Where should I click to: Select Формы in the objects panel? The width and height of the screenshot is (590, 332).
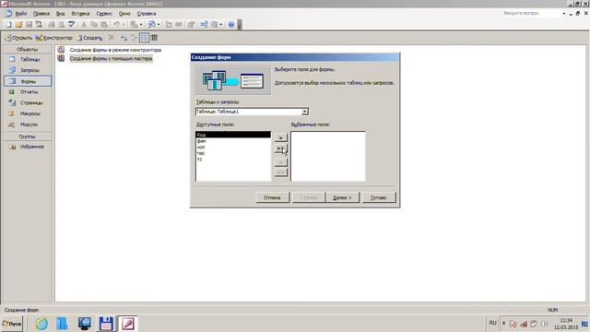(28, 81)
